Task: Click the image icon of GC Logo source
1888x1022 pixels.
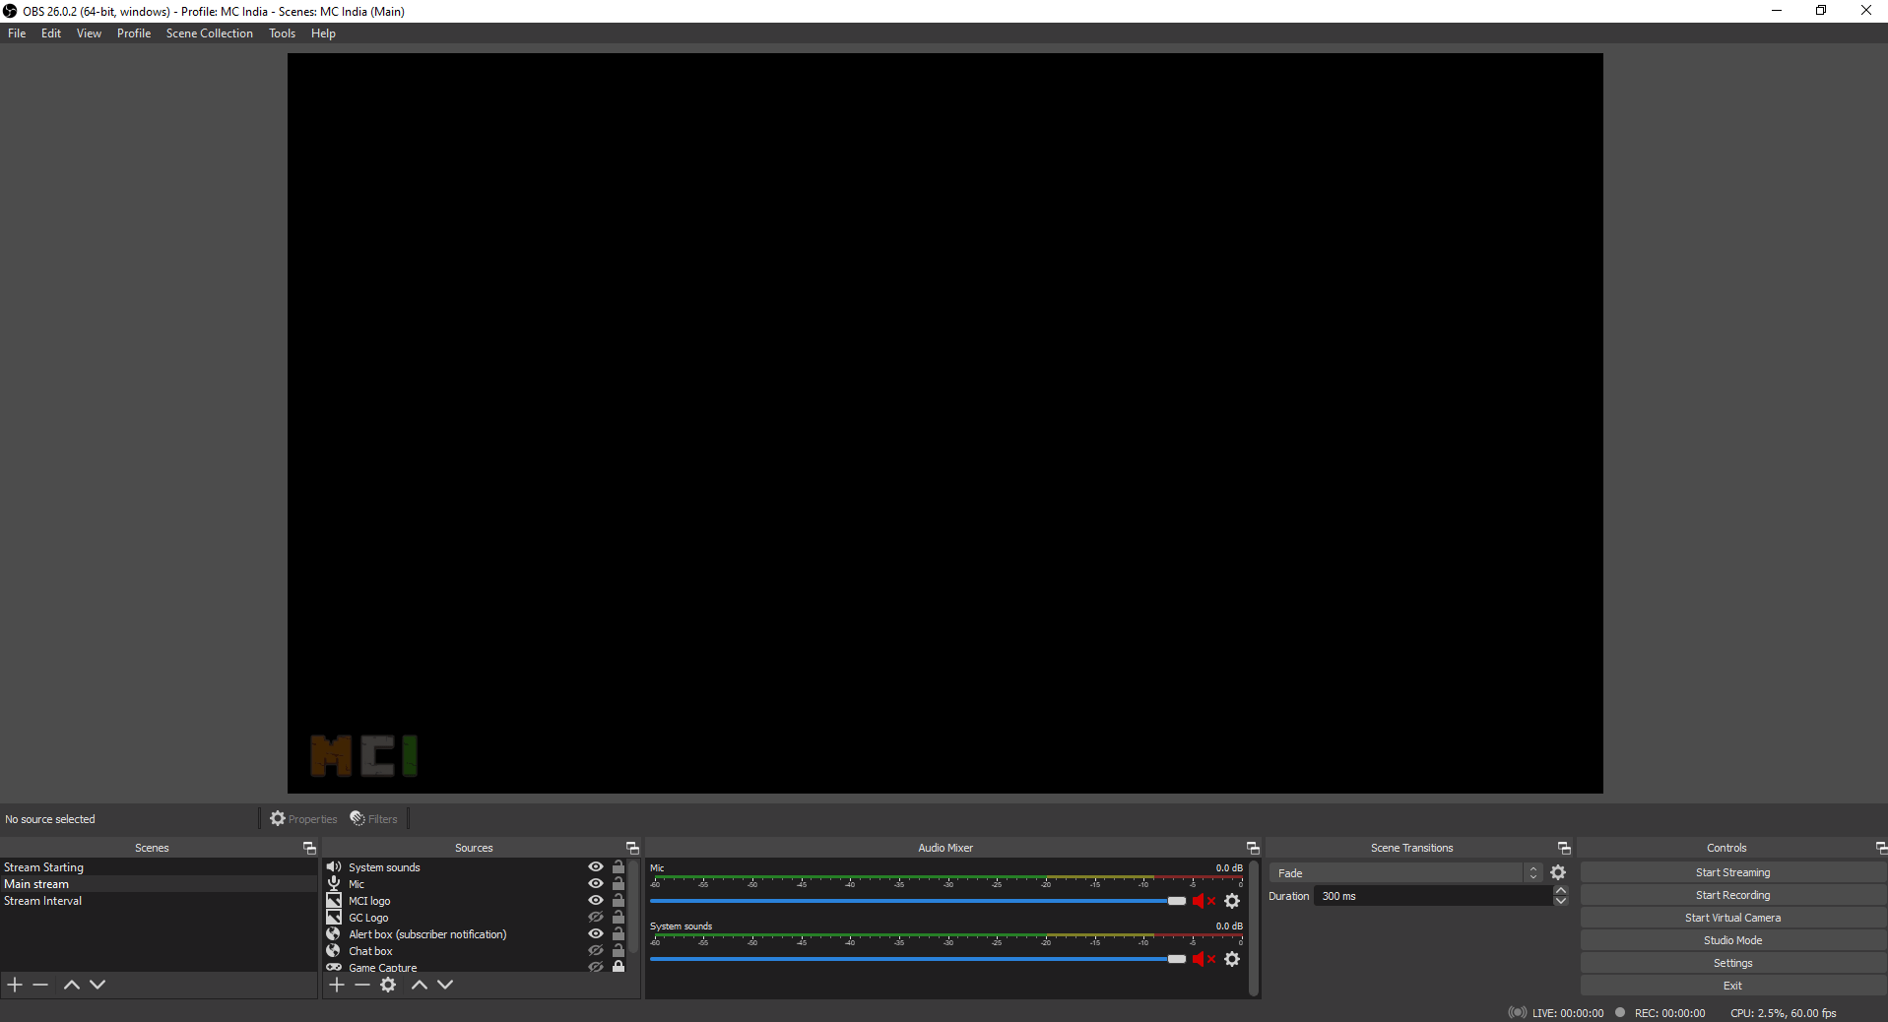Action: tap(334, 917)
